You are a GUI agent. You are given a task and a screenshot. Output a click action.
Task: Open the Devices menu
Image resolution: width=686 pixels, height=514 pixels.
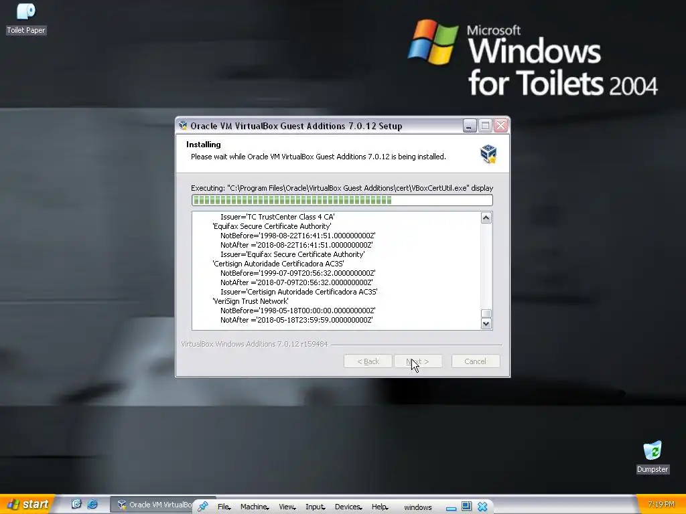click(x=348, y=507)
